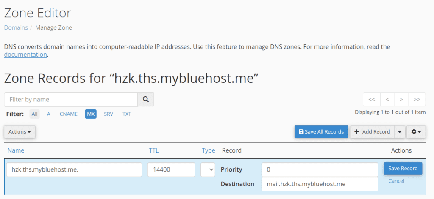This screenshot has height=199, width=434.
Task: Filter records by All
Action: [35, 114]
